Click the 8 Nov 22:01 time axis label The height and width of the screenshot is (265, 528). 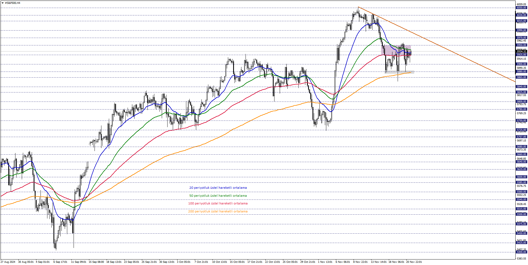tap(360, 262)
